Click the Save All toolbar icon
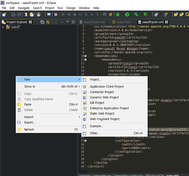The width and height of the screenshot is (189, 176). pos(19,15)
